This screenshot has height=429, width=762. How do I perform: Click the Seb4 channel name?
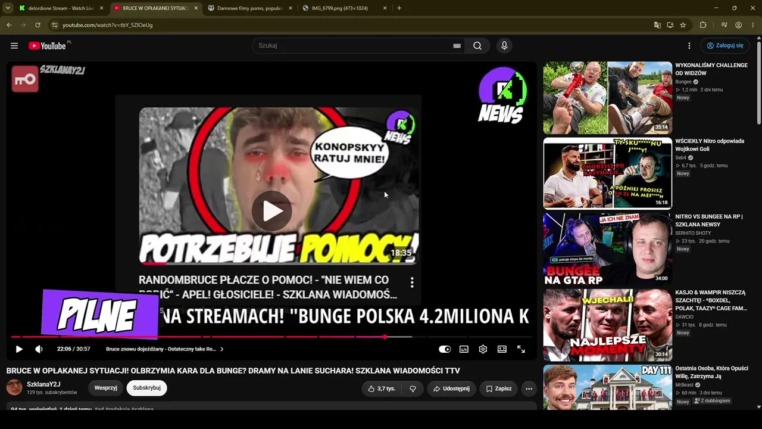point(681,157)
